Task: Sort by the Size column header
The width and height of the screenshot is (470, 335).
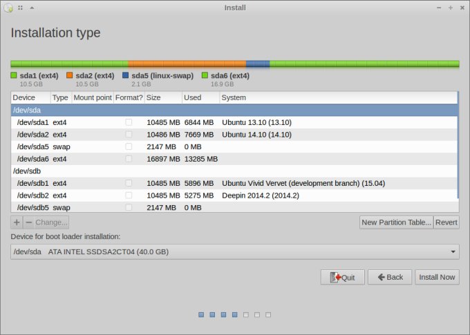Action: tap(163, 97)
